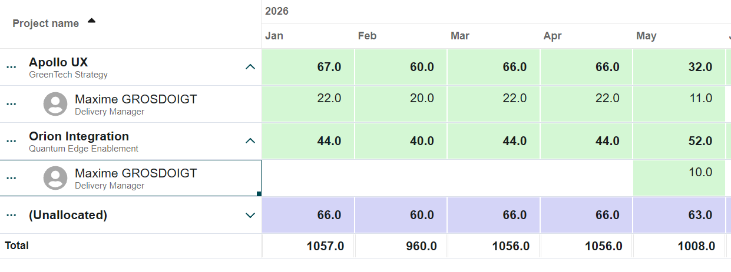
Task: Open the Unallocated row options menu
Action: 11,215
